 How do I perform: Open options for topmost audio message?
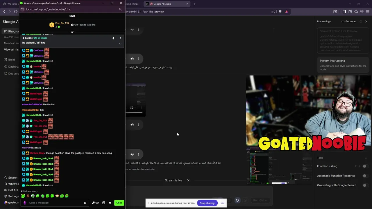tap(138, 30)
